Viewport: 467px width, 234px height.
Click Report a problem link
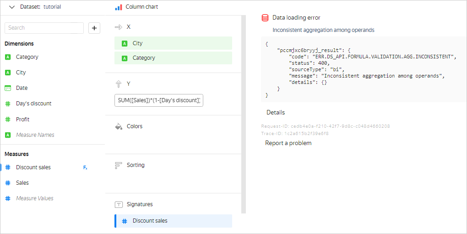(x=288, y=143)
